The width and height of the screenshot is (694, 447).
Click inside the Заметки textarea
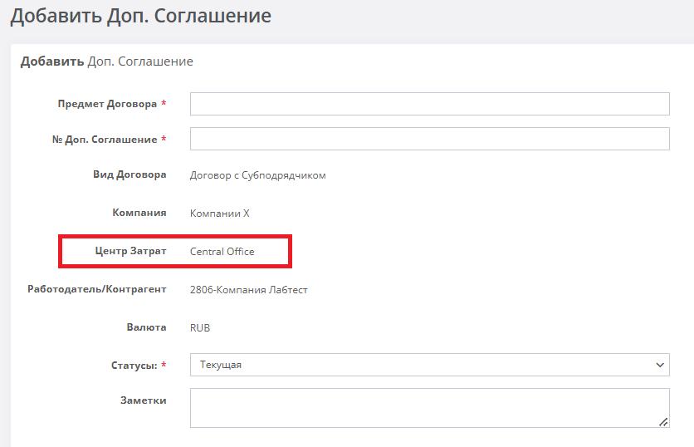coord(430,408)
